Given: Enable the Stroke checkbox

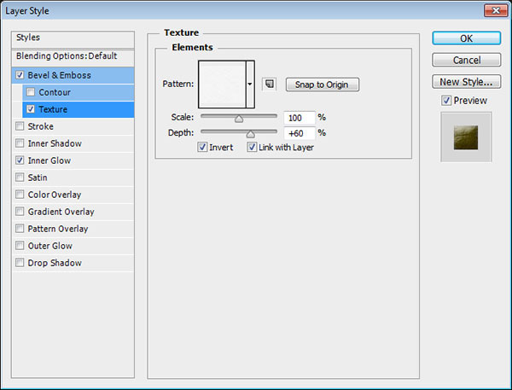Looking at the screenshot, I should pos(20,126).
